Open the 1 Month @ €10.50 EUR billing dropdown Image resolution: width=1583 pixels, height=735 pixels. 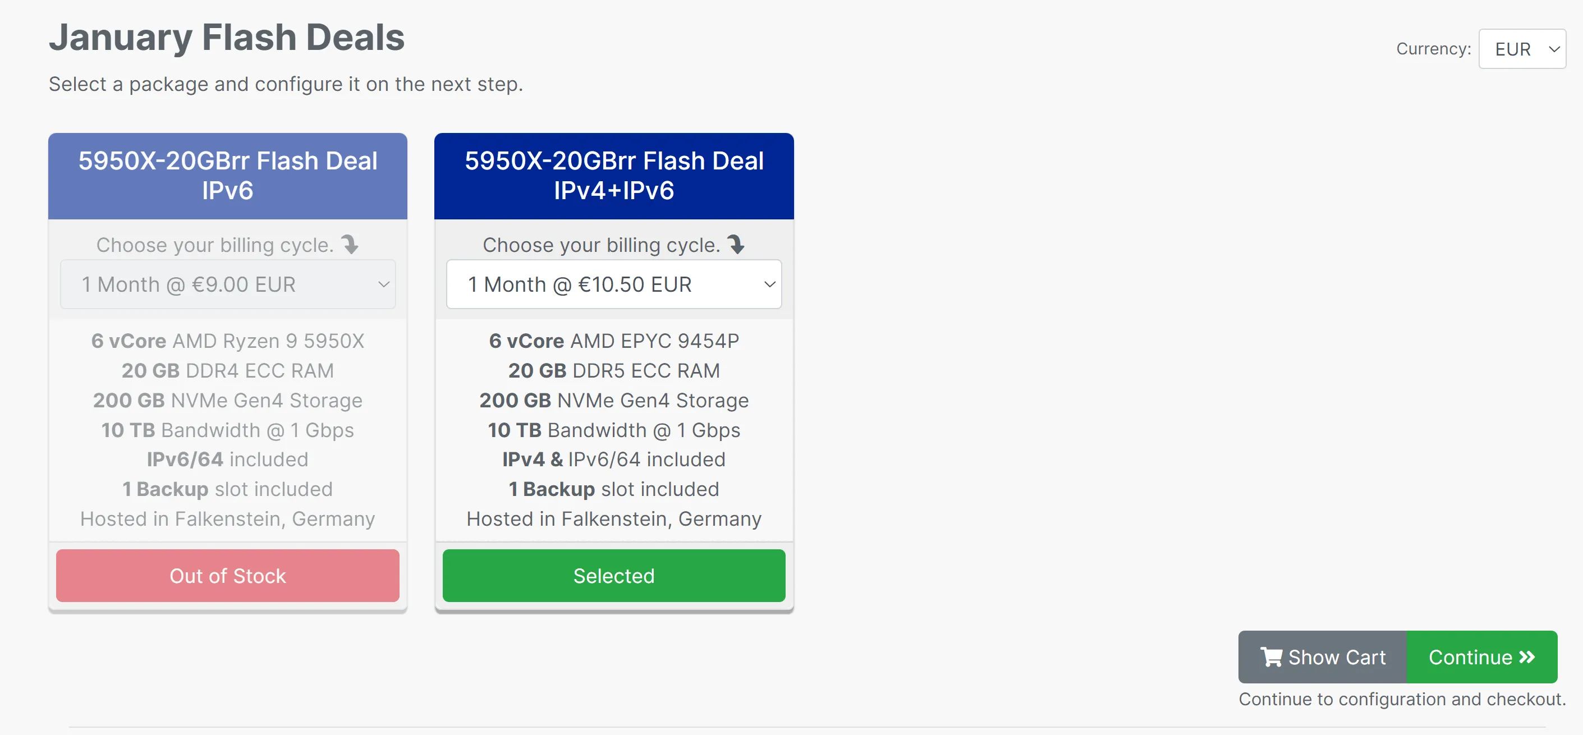point(614,284)
